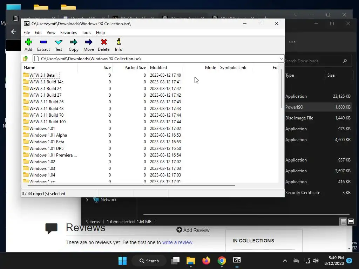Click the folder icon of Windows 1.01 Alpha
The width and height of the screenshot is (359, 269).
tap(26, 135)
